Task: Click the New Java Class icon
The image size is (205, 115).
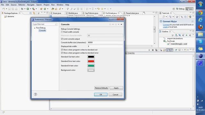Action: coord(45,9)
